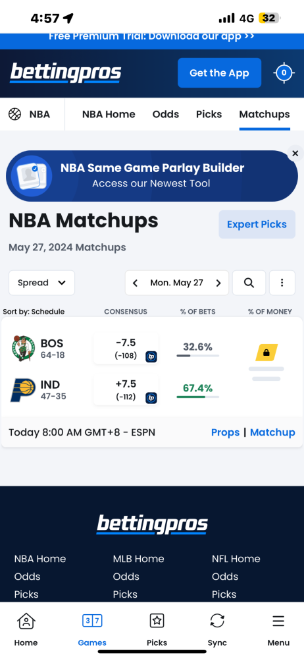Open the Props link for BOS-IND
304x659 pixels.
pyautogui.click(x=226, y=432)
